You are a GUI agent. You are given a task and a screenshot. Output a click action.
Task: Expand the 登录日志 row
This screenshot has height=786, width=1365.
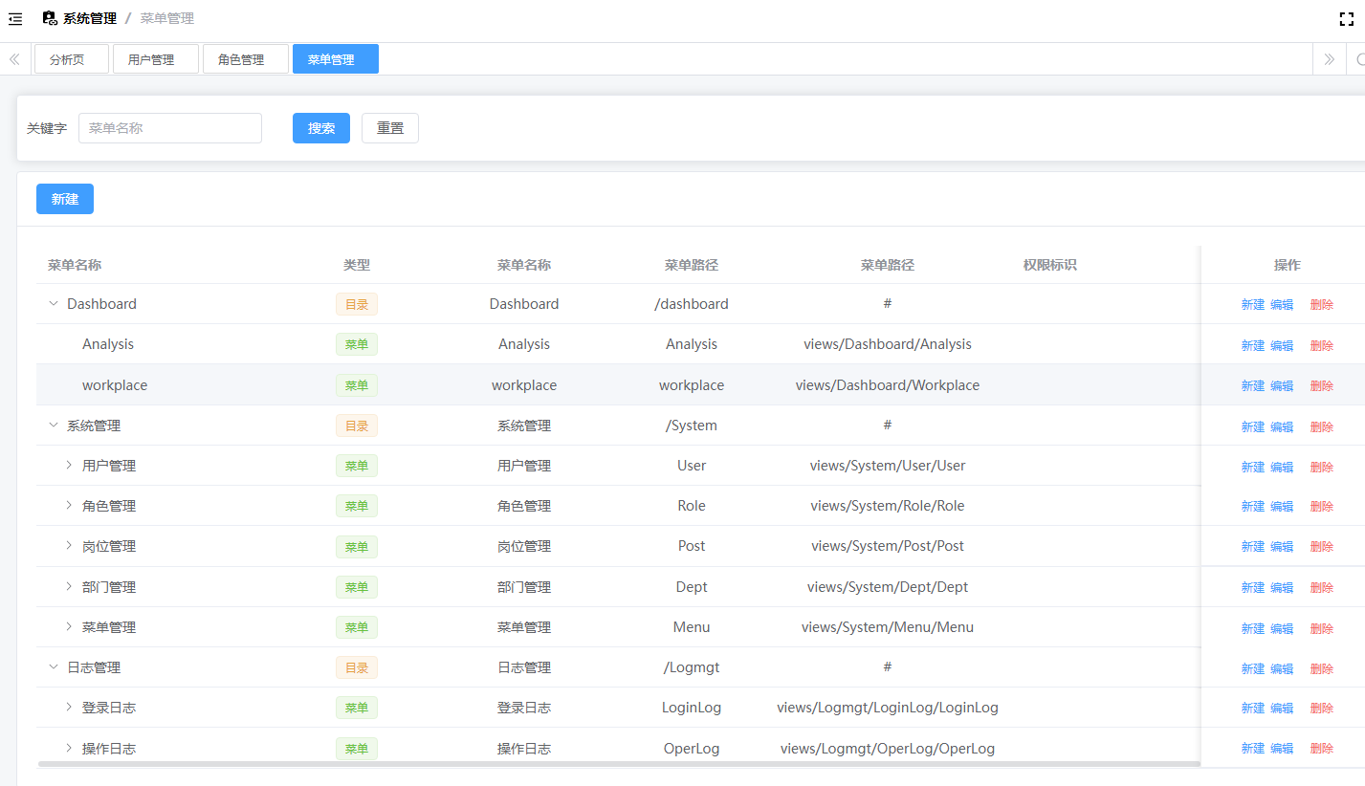[69, 707]
